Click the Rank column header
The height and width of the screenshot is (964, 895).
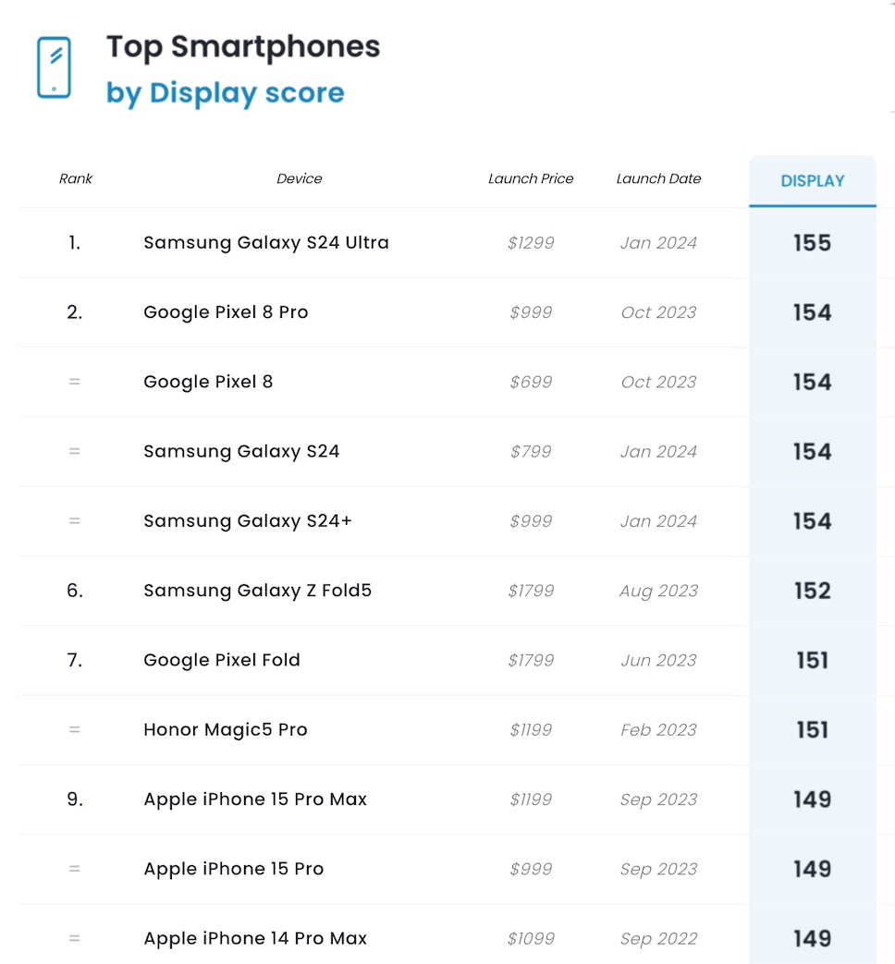(x=76, y=178)
